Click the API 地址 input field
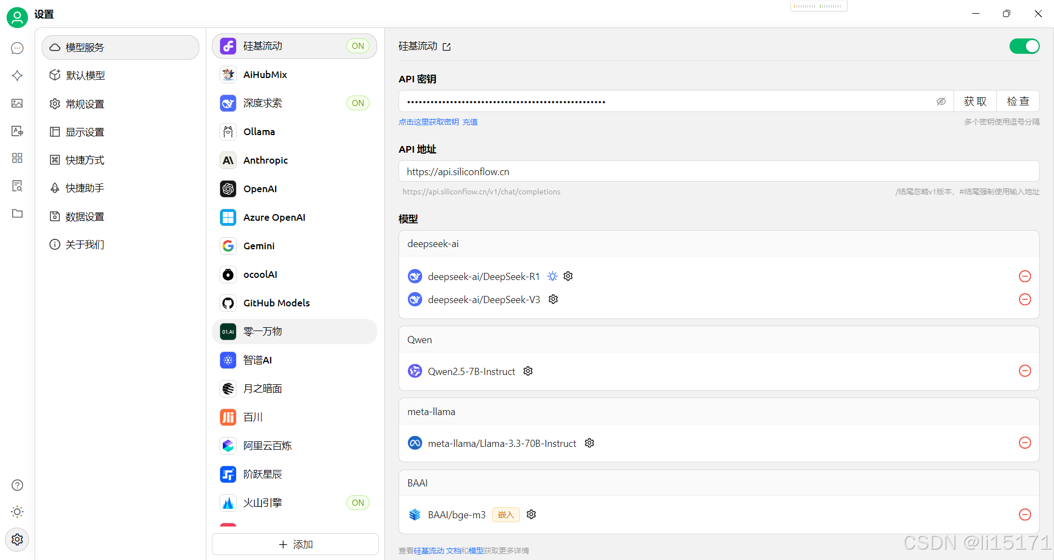 point(719,171)
